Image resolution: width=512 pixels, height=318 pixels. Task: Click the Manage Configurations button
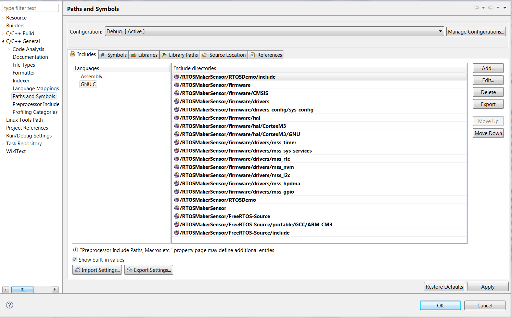click(x=476, y=31)
